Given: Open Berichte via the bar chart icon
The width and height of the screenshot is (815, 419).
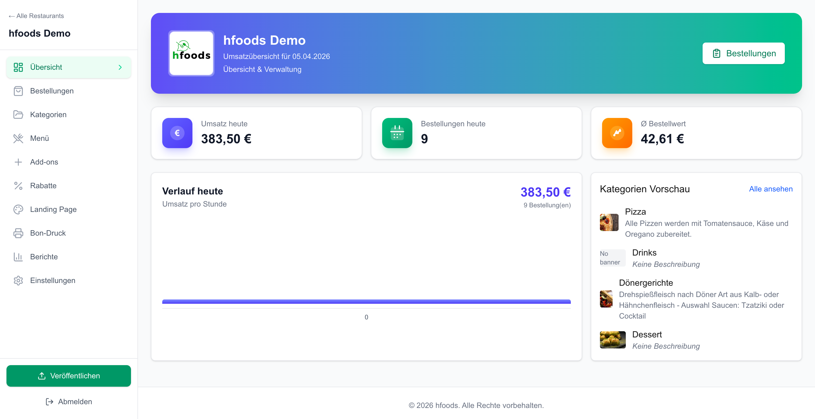Looking at the screenshot, I should coord(18,256).
